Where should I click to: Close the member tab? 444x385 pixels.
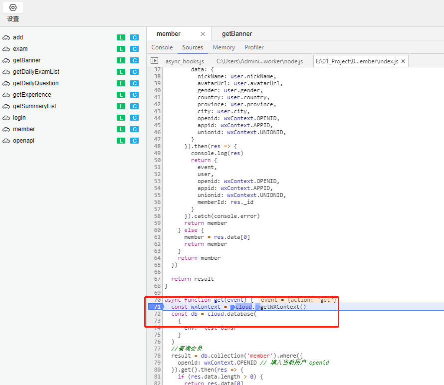pyautogui.click(x=203, y=34)
